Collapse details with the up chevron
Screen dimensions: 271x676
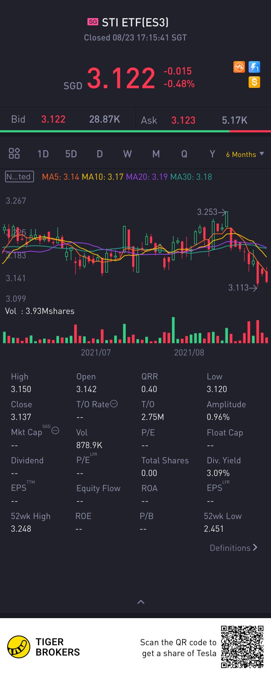click(x=141, y=602)
